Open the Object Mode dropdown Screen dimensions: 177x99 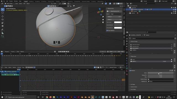point(9,4)
